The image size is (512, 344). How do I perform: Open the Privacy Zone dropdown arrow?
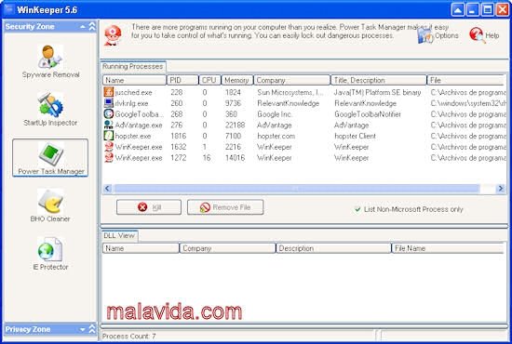[x=83, y=330]
